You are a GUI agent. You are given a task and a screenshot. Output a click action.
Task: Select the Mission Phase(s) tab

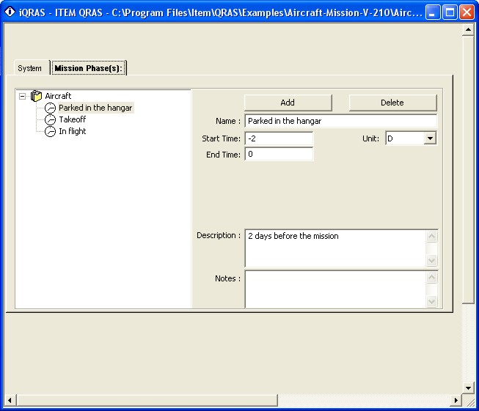tap(88, 68)
